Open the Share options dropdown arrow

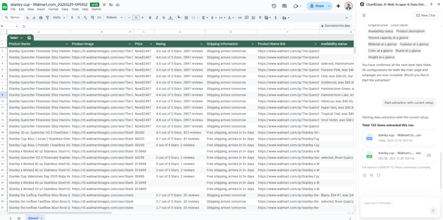click(x=329, y=6)
